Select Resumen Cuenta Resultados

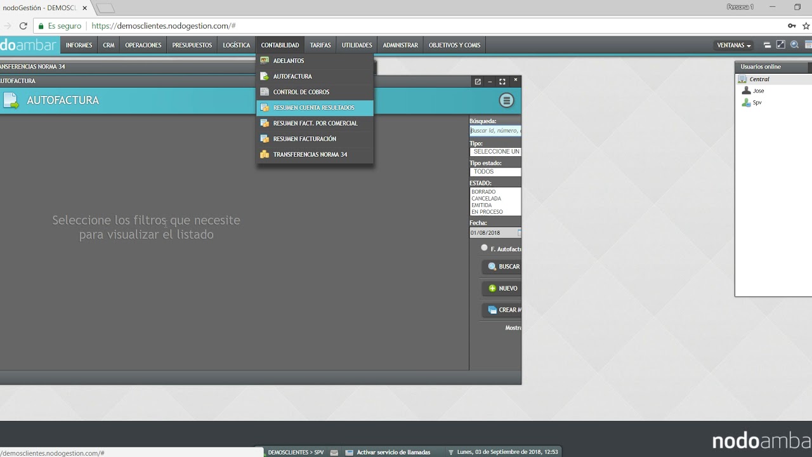pyautogui.click(x=315, y=108)
